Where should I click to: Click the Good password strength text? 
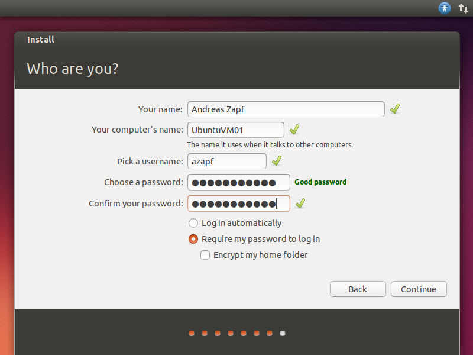coord(320,182)
